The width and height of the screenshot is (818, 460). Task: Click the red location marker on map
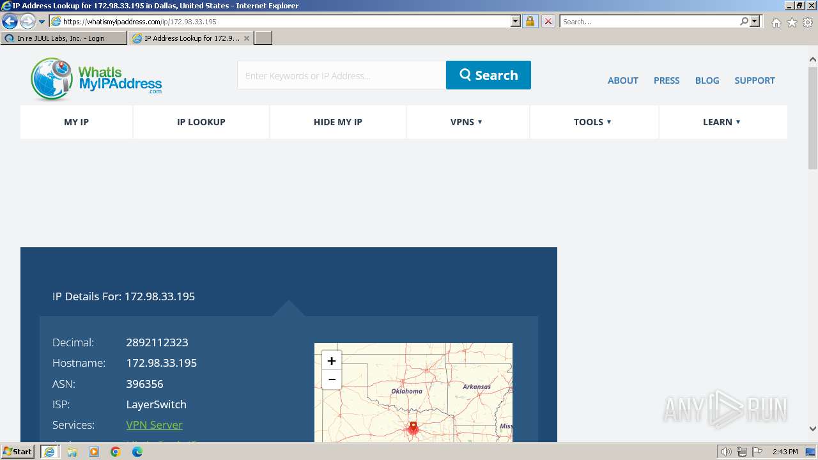(413, 427)
